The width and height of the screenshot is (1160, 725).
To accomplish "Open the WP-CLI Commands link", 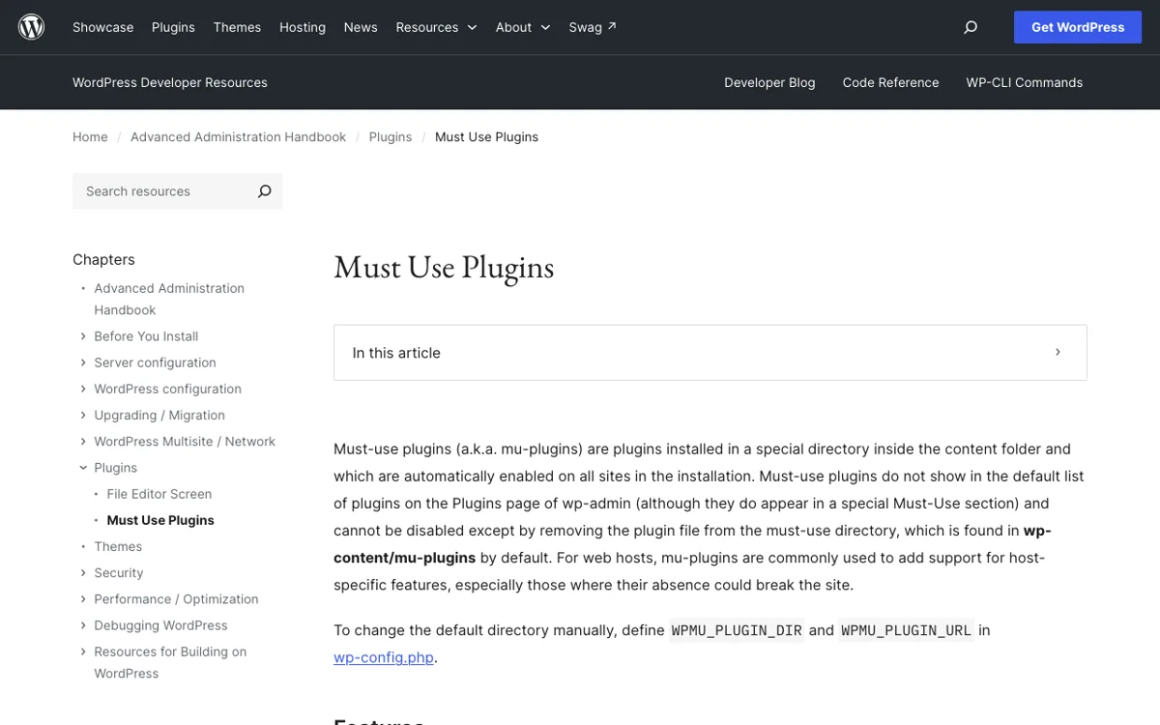I will pos(1024,82).
